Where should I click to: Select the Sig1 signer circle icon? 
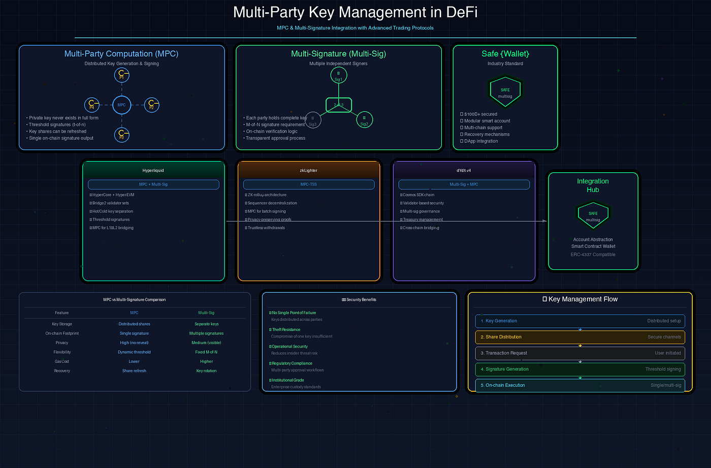point(338,75)
